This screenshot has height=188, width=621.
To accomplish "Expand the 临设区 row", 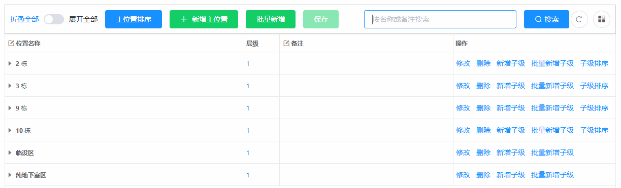I will (x=10, y=153).
